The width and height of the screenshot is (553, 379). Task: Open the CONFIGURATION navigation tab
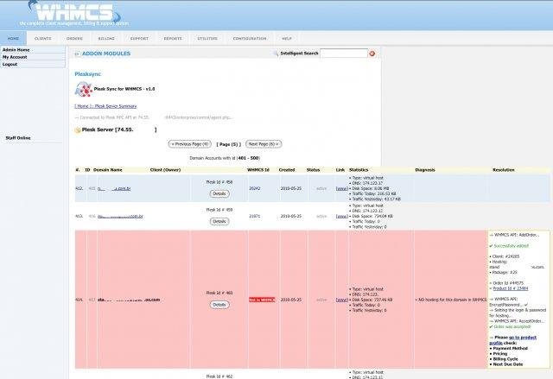[250, 38]
